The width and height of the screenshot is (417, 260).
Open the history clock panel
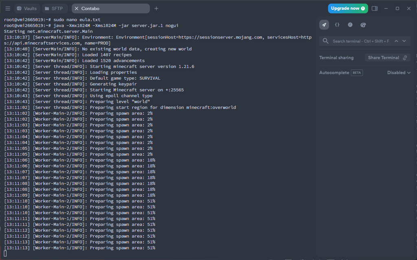pyautogui.click(x=350, y=25)
